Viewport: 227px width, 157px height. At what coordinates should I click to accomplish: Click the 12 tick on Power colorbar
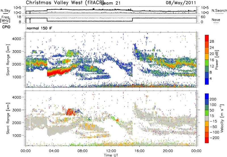tap(212, 66)
